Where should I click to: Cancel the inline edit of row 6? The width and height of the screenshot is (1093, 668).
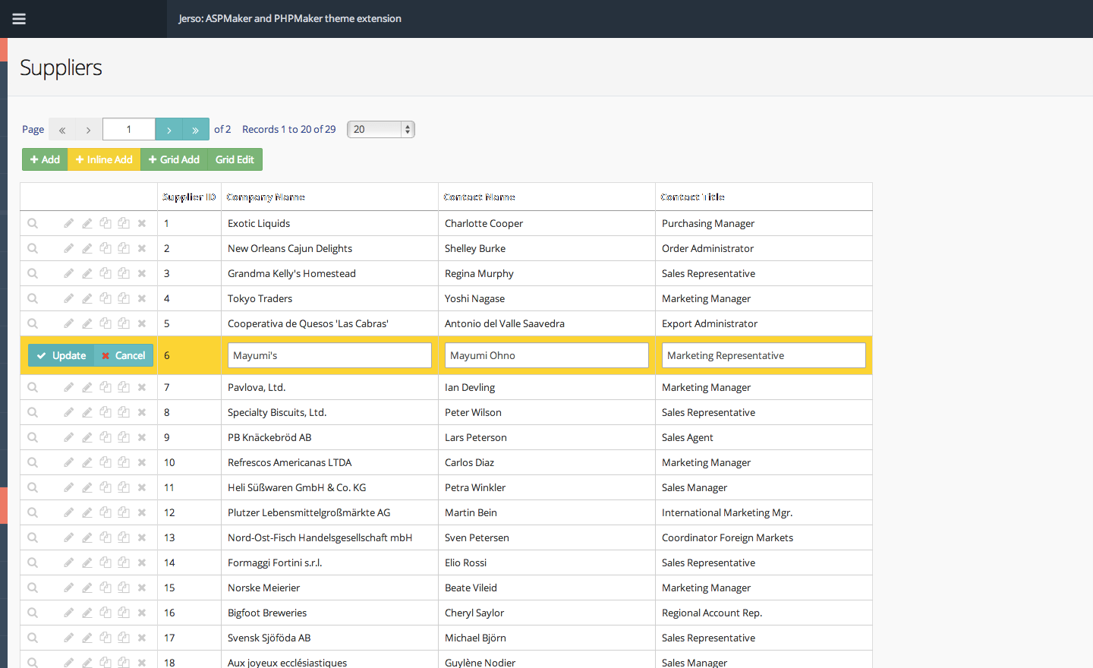click(124, 355)
